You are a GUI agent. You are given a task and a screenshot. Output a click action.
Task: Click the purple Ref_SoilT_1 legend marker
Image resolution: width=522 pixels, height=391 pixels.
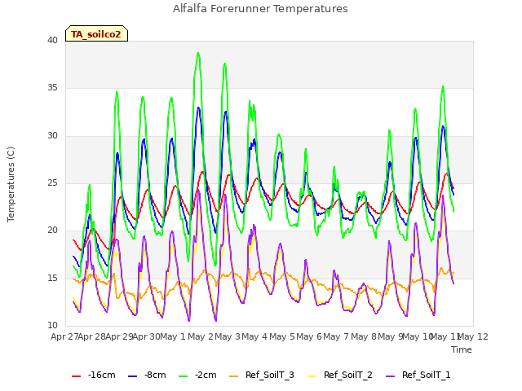[x=390, y=376]
